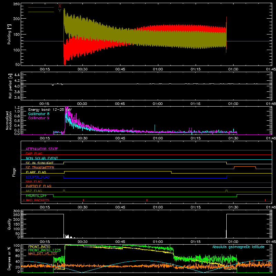Click the Collimator 8 legend entry
276x276 pixels.
[39, 114]
